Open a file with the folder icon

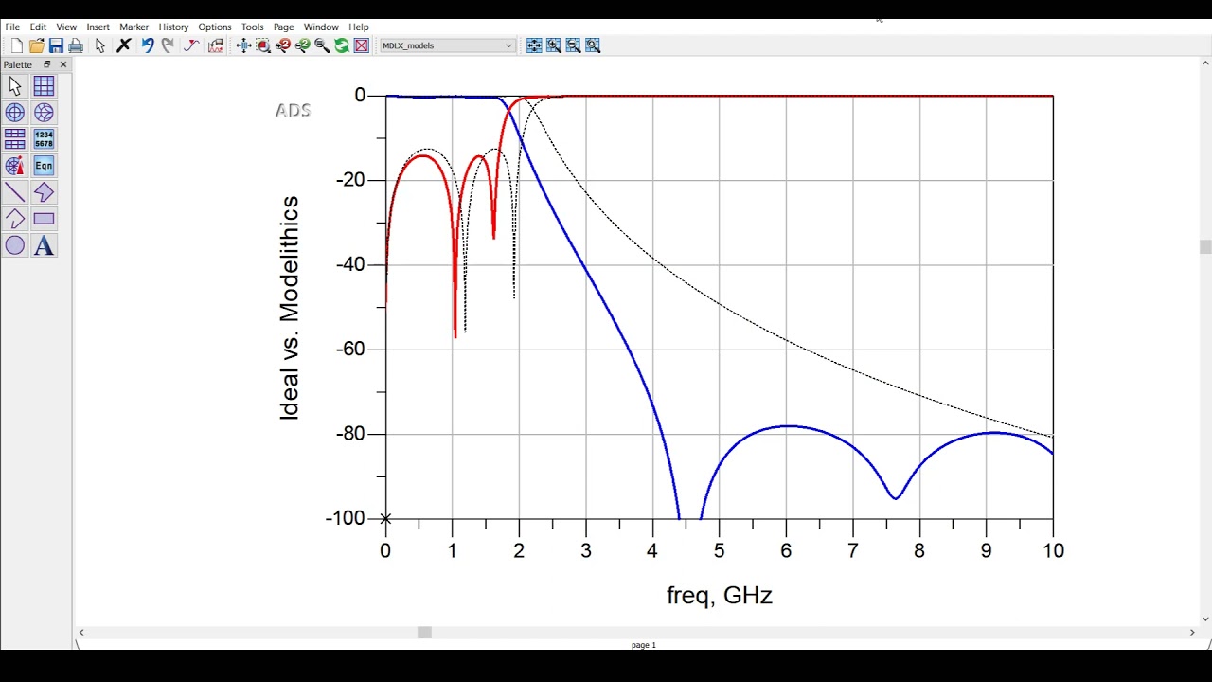click(x=36, y=45)
